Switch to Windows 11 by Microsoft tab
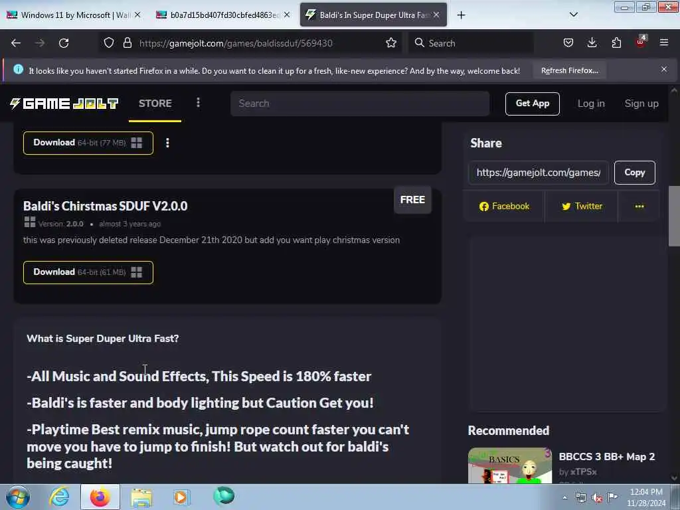The width and height of the screenshot is (680, 510). [x=74, y=15]
